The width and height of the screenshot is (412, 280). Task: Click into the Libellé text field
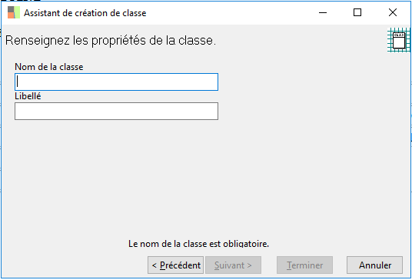116,112
